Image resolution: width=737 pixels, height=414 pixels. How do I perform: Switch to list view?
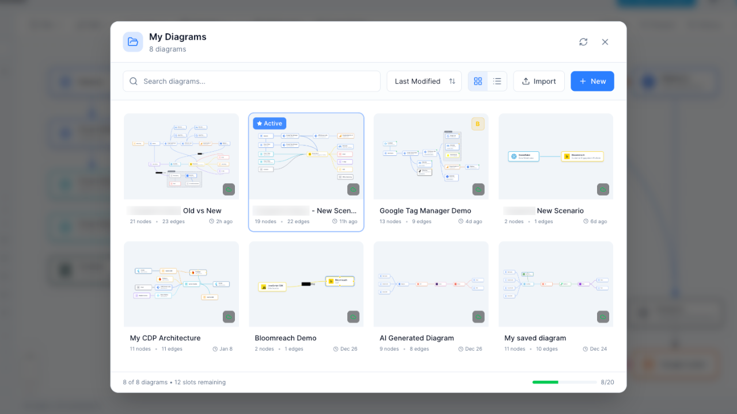[x=496, y=81]
